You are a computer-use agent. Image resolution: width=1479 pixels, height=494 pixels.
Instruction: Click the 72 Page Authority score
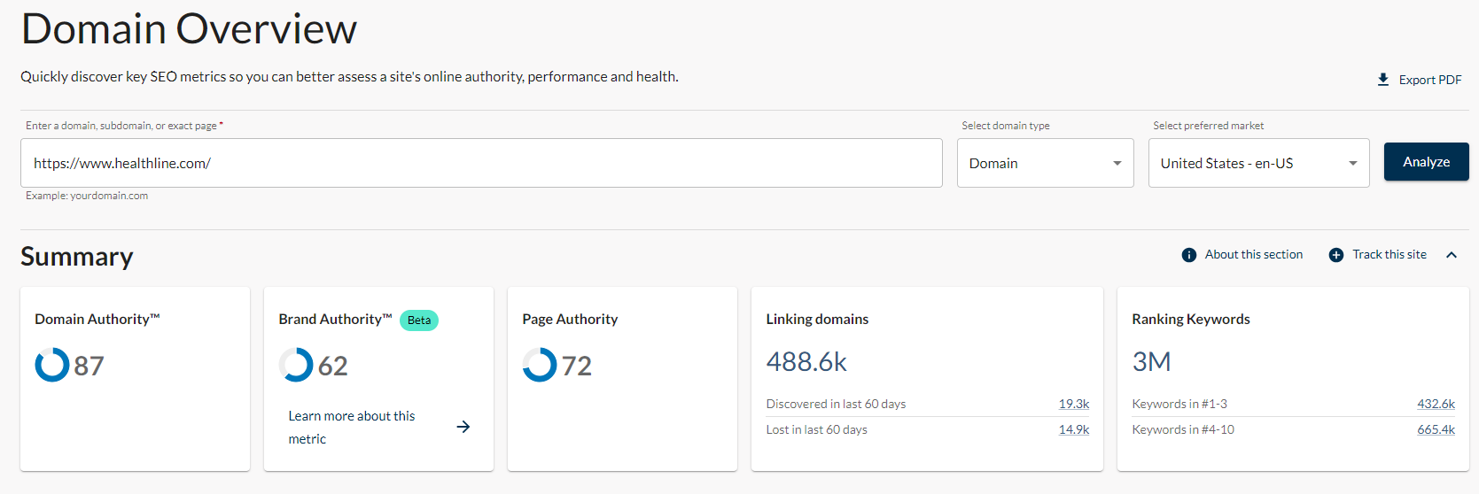pos(576,366)
